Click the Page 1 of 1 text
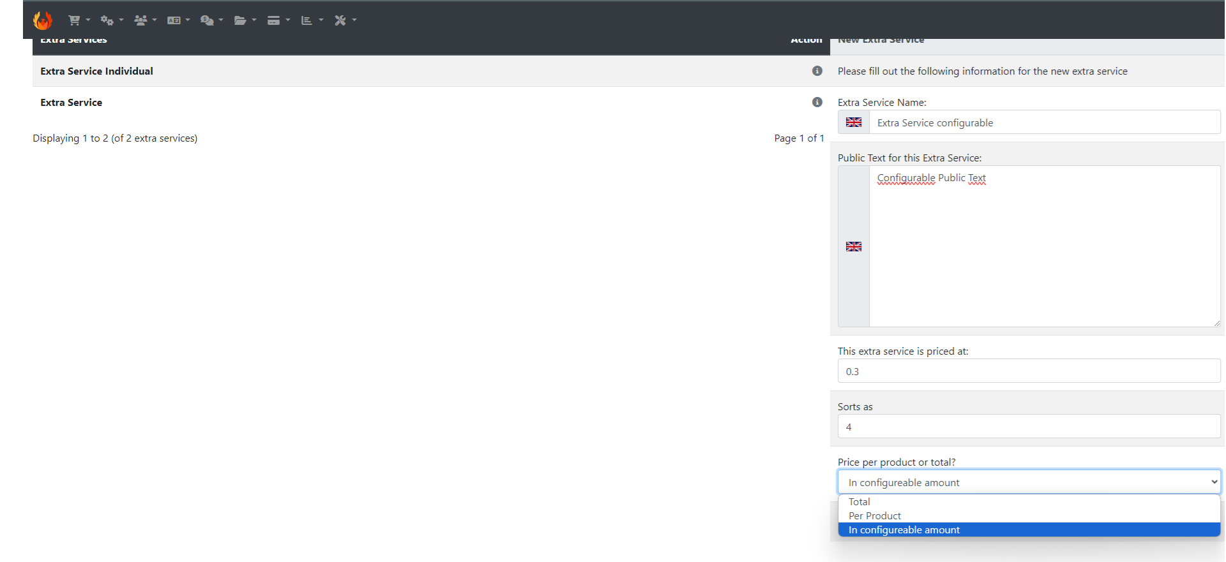The image size is (1226, 562). 799,138
